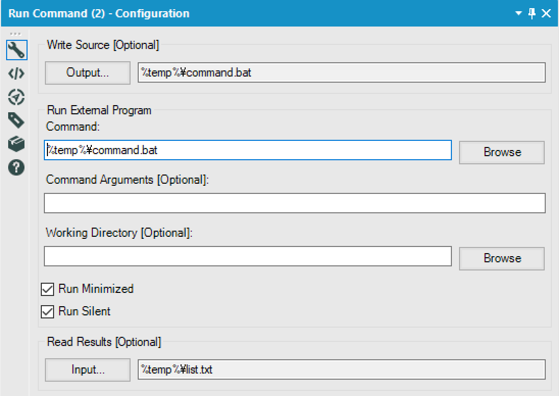Open the Annotation tag icon view
The width and height of the screenshot is (559, 396).
16,120
